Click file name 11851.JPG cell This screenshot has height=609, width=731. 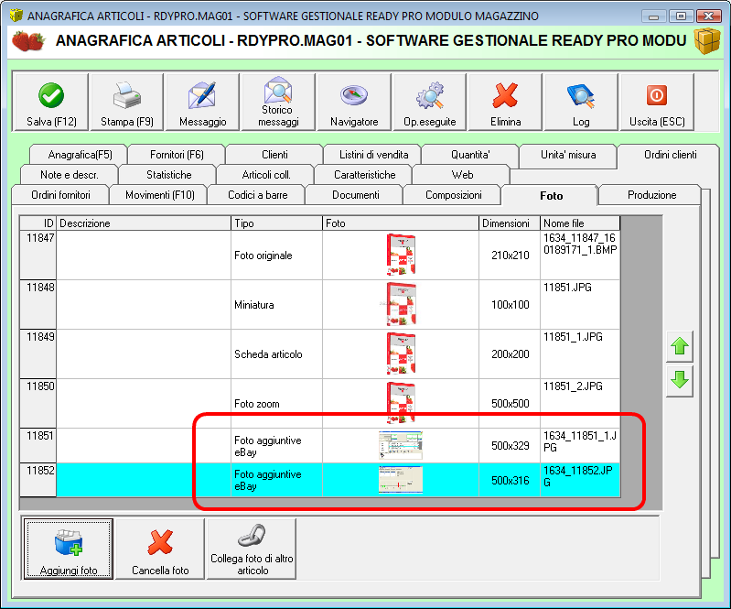pyautogui.click(x=580, y=304)
